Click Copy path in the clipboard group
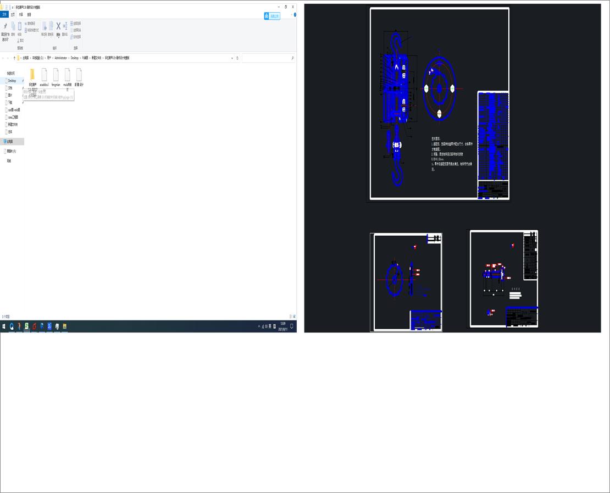 coord(30,24)
